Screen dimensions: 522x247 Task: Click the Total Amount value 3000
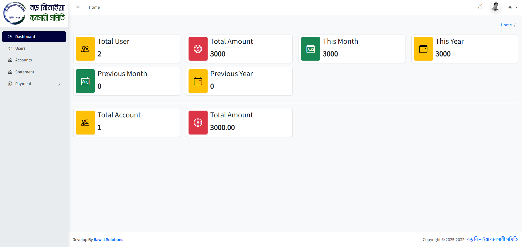(218, 54)
